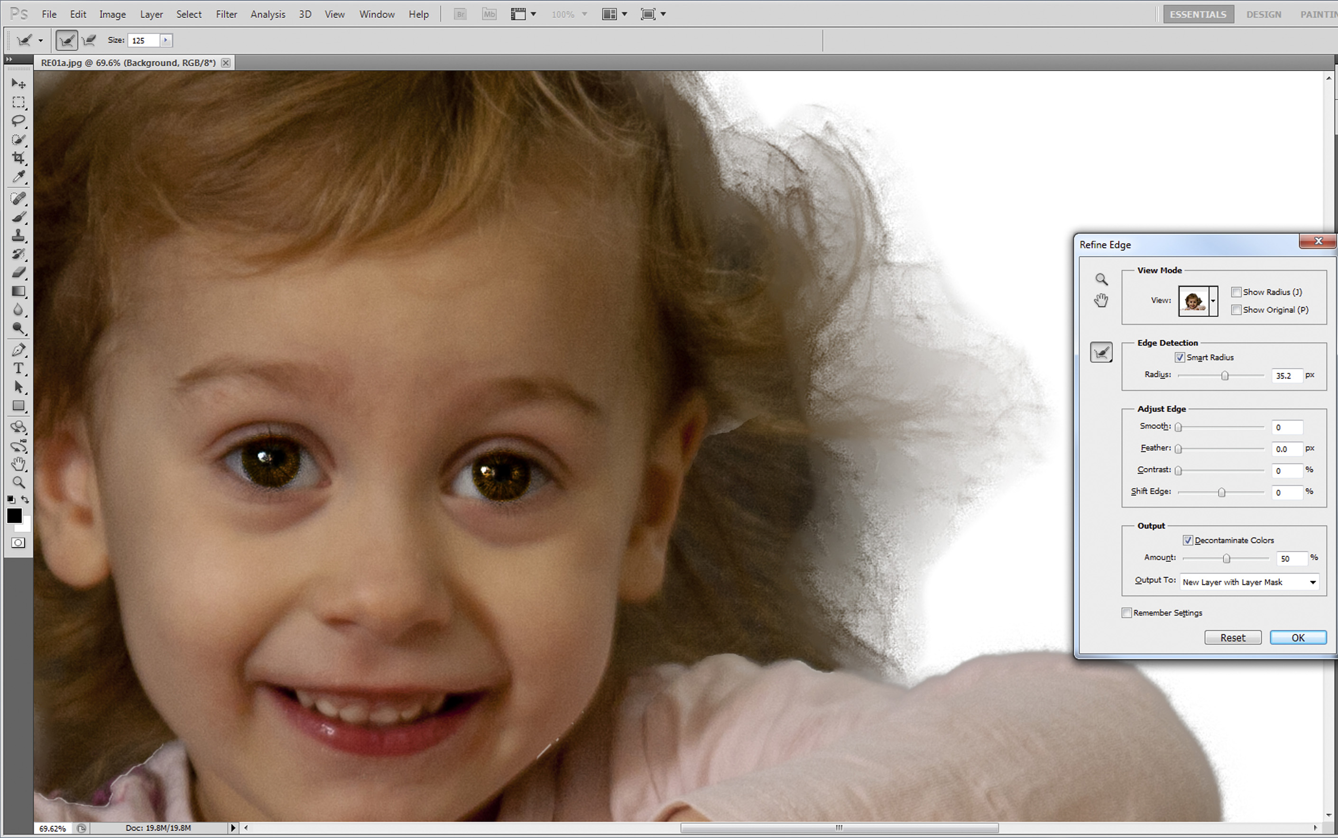Select the Zoom tool in toolbox

tap(19, 483)
